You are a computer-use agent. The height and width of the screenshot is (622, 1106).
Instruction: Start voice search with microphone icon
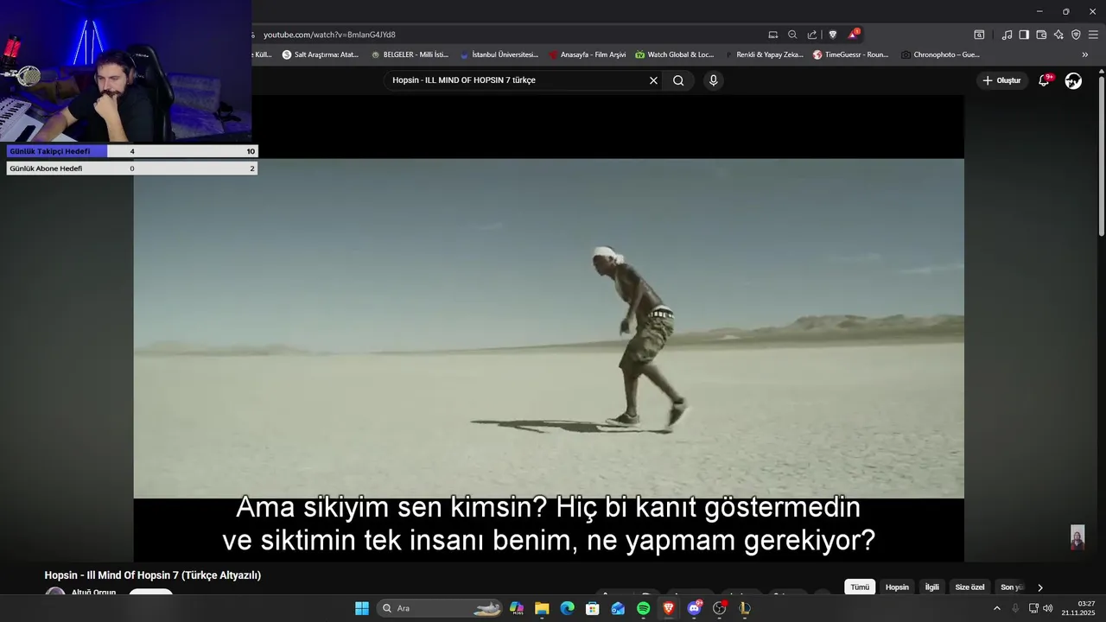point(713,80)
